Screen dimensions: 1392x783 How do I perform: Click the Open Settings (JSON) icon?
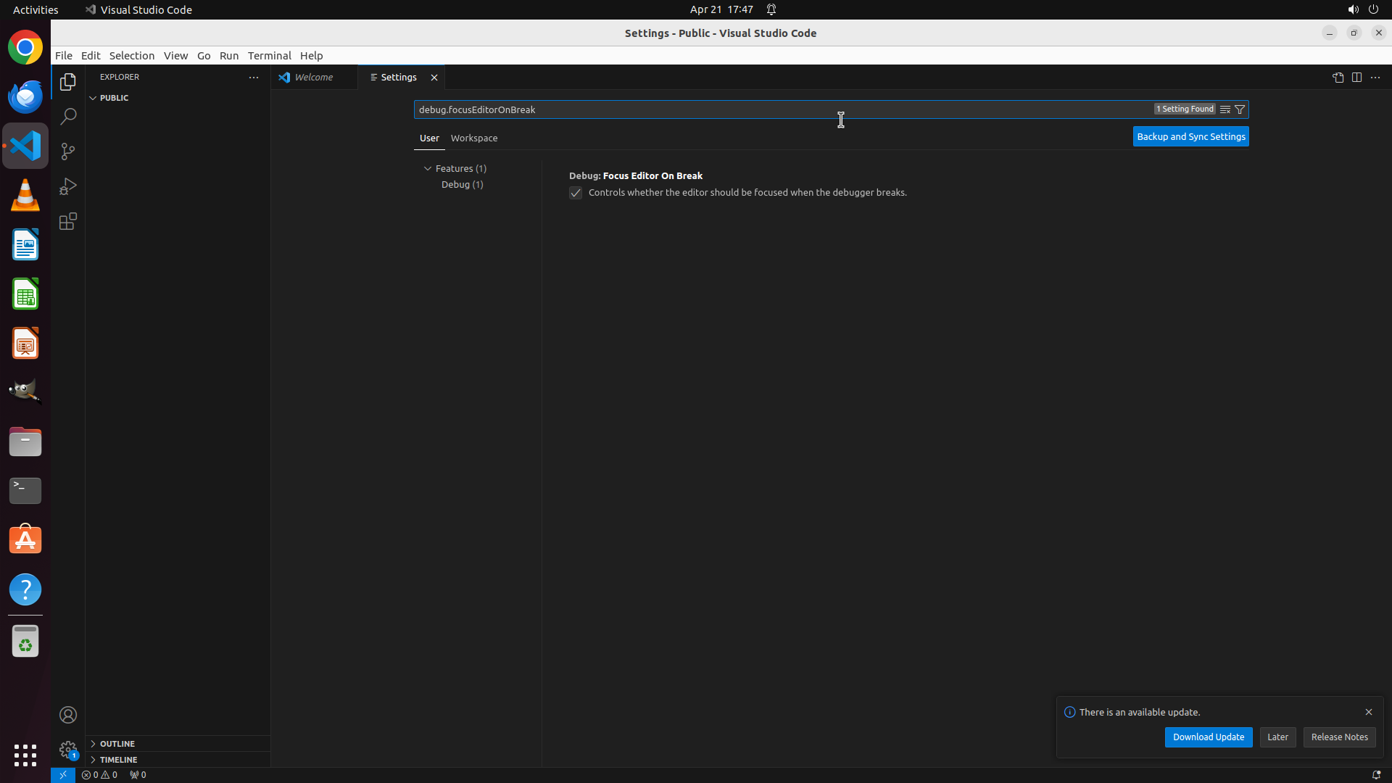[x=1338, y=78]
